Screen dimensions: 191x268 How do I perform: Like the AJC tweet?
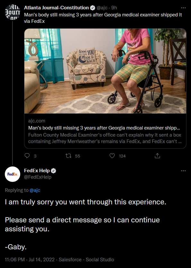[x=112, y=156]
